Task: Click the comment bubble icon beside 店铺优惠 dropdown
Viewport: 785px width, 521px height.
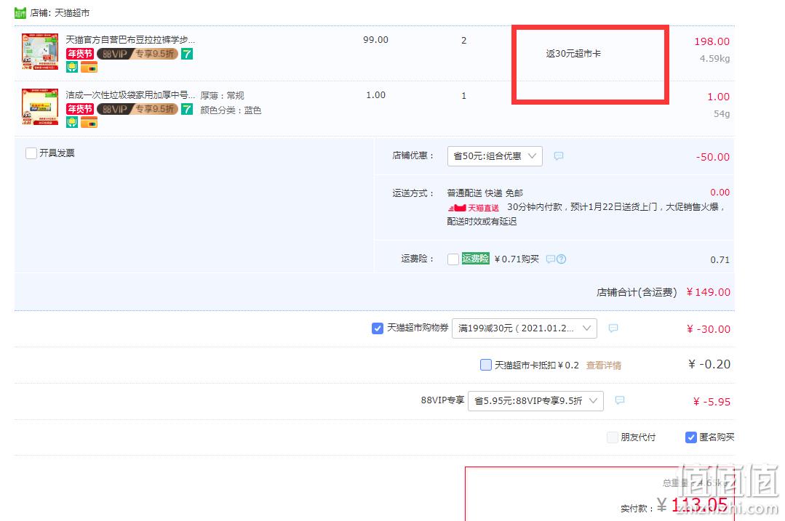Action: (559, 156)
